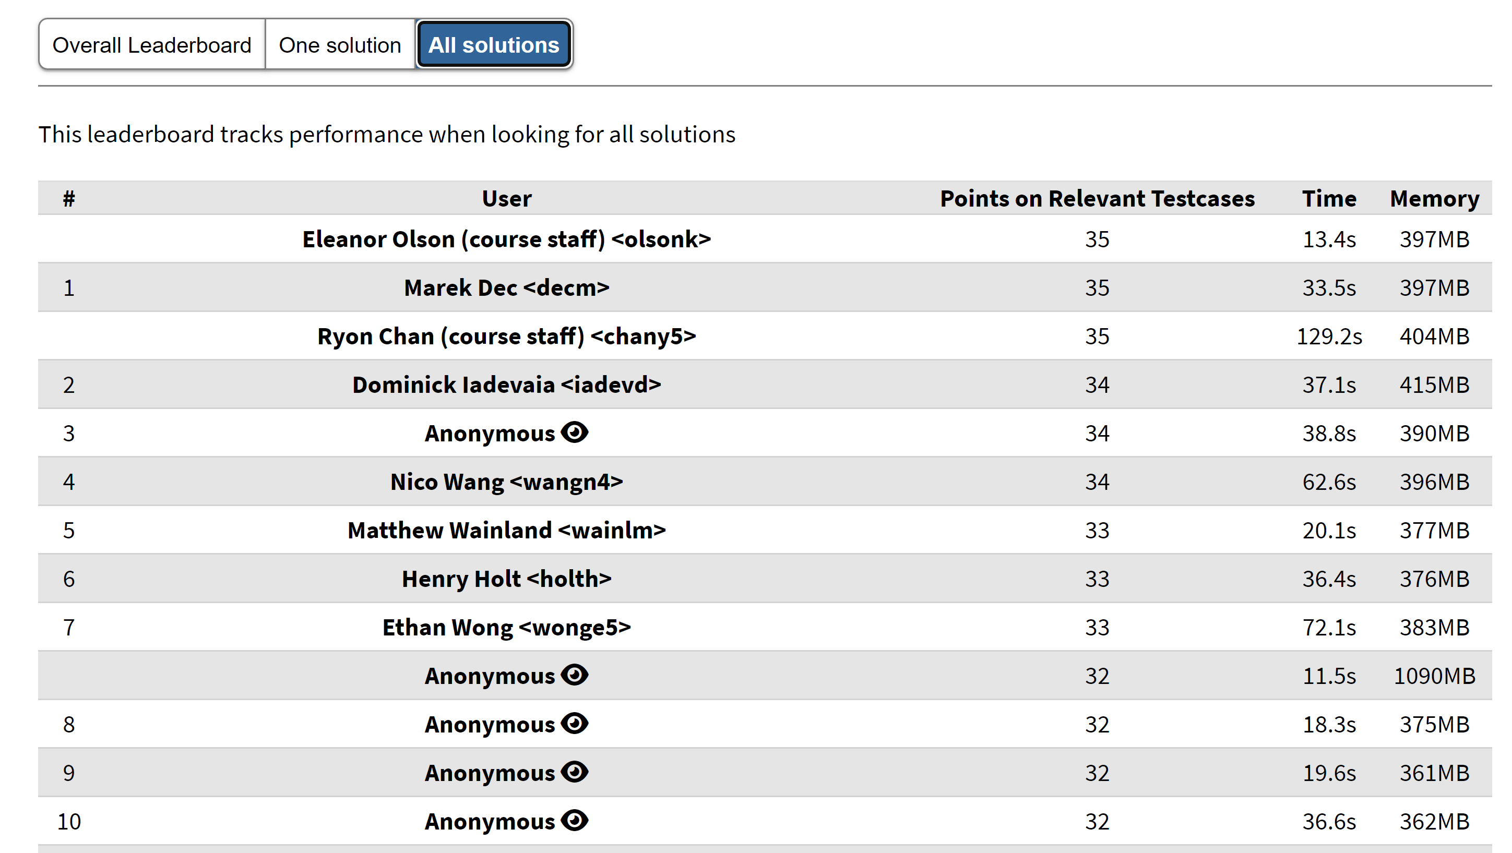The width and height of the screenshot is (1512, 853).
Task: Click Dominick Iadevaia <iadevd> name
Action: 507,385
